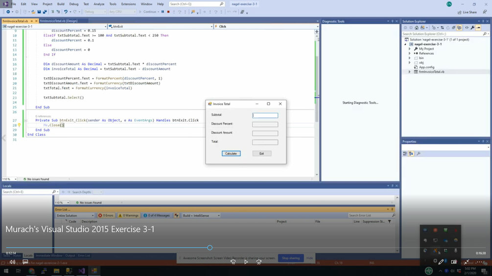Viewport: 492px width, 276px height.
Task: Click the View Code icon in Solution Explorer
Action: pyautogui.click(x=467, y=27)
